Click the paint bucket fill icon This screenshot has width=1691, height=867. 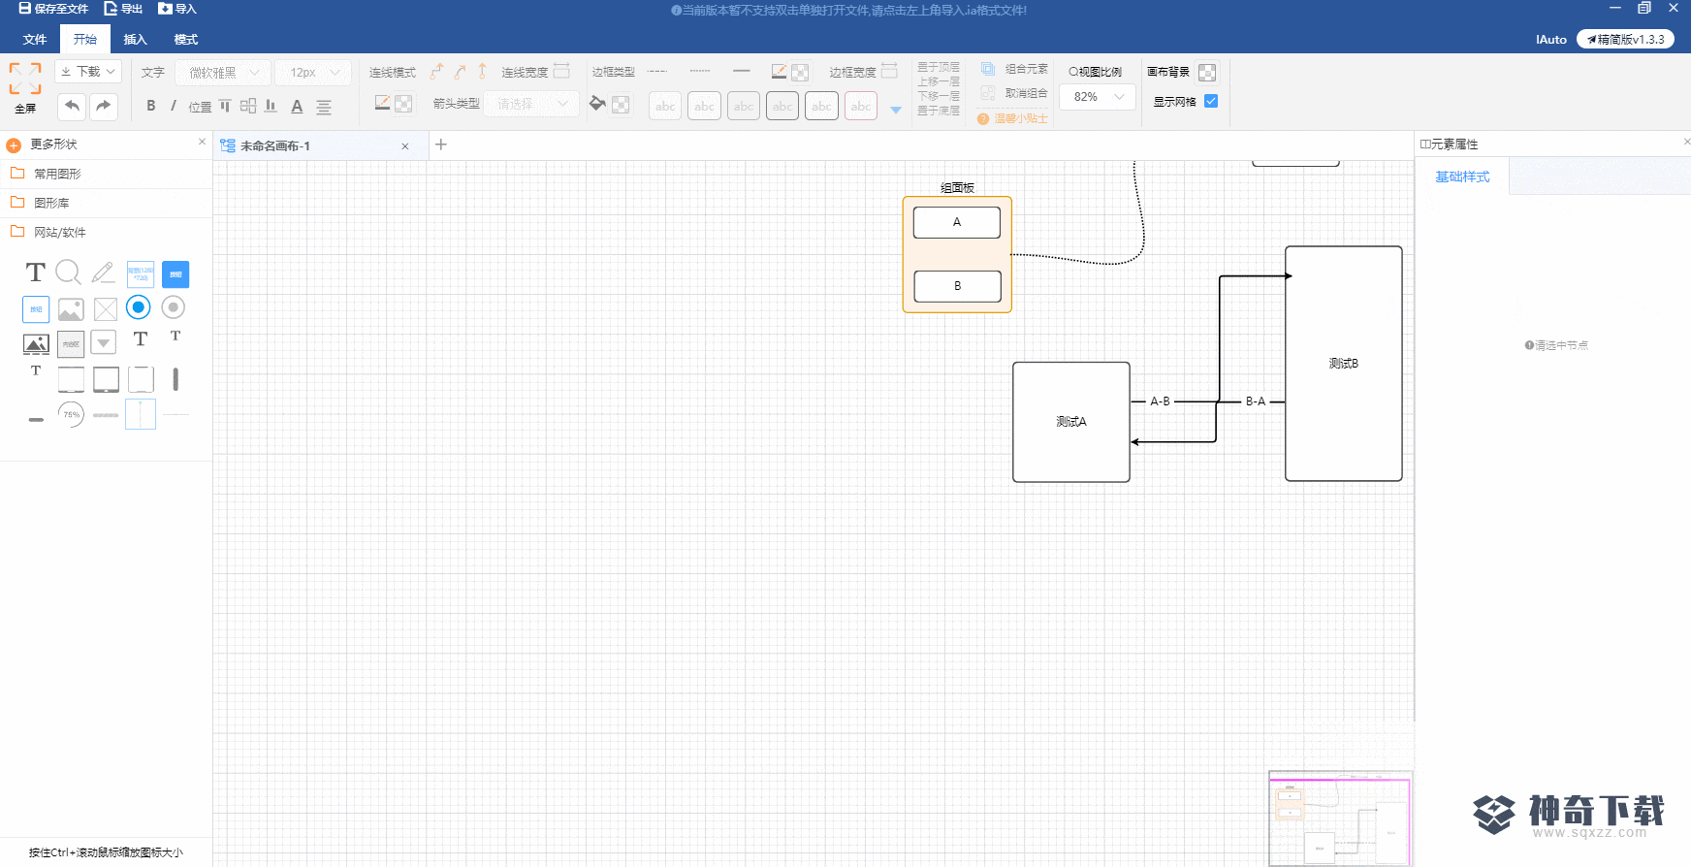597,103
